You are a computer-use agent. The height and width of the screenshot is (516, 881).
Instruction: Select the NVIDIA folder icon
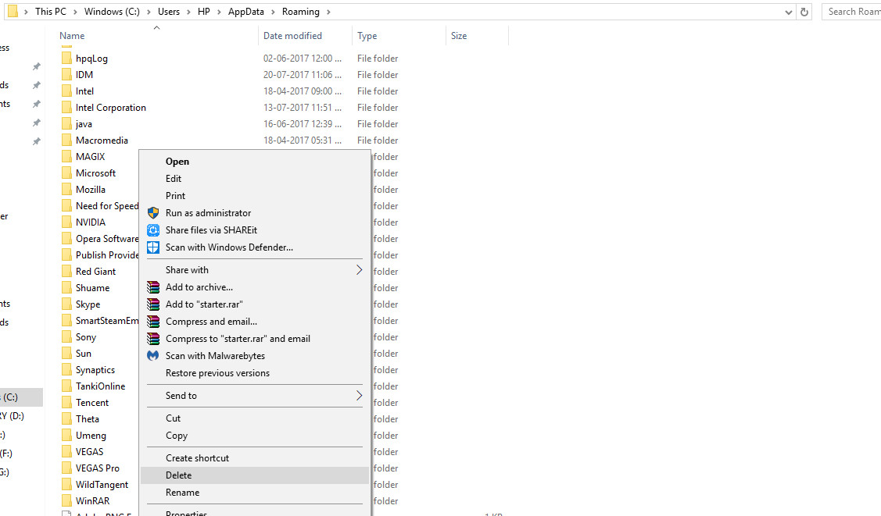coord(66,222)
